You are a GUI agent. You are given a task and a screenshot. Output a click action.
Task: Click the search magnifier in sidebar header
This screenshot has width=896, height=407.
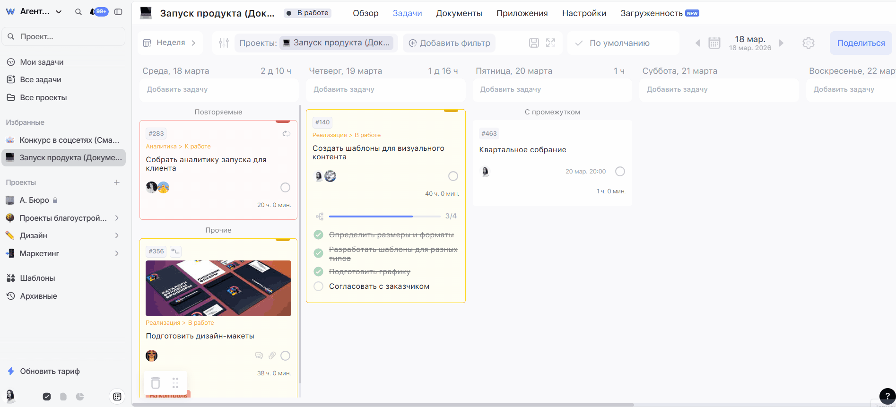pos(78,12)
